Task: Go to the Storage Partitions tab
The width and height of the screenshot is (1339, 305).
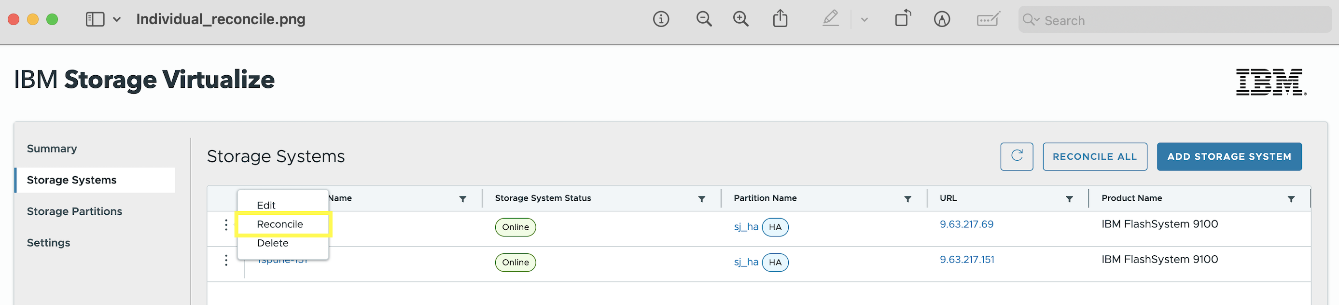Action: pos(74,211)
